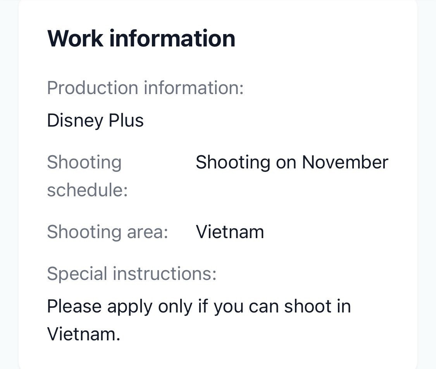Click the word "Disney"
436x369 pixels.
[x=75, y=120]
